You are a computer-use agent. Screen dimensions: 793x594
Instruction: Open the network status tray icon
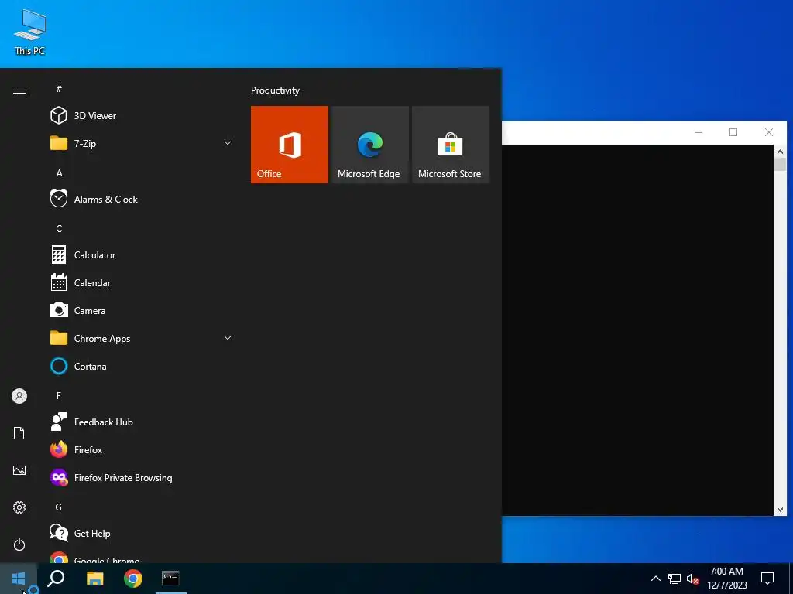pos(675,579)
